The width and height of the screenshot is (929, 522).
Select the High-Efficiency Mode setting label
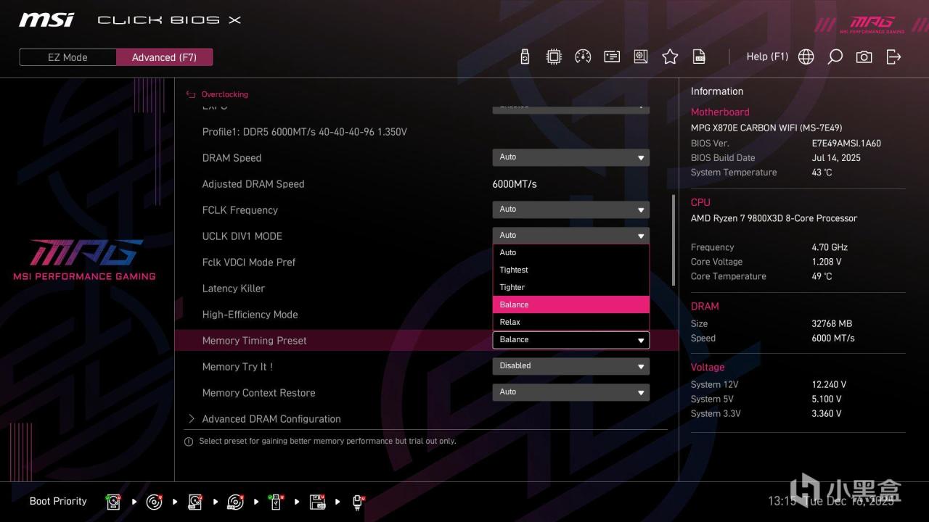(x=250, y=315)
